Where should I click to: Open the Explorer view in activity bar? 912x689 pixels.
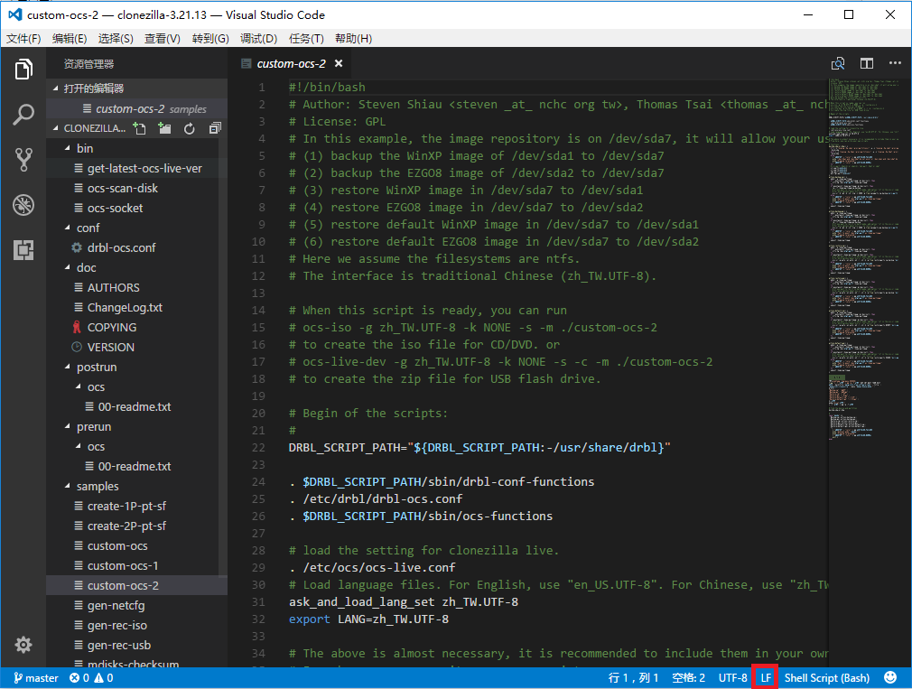point(23,70)
